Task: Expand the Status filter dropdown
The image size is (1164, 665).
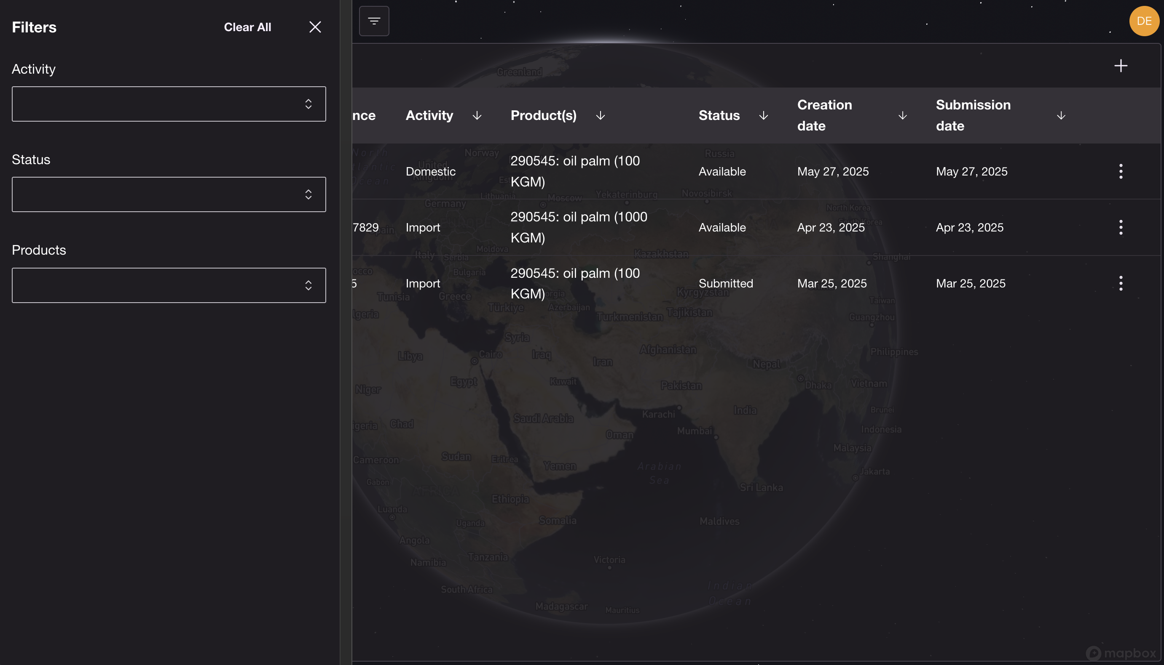Action: pyautogui.click(x=169, y=194)
